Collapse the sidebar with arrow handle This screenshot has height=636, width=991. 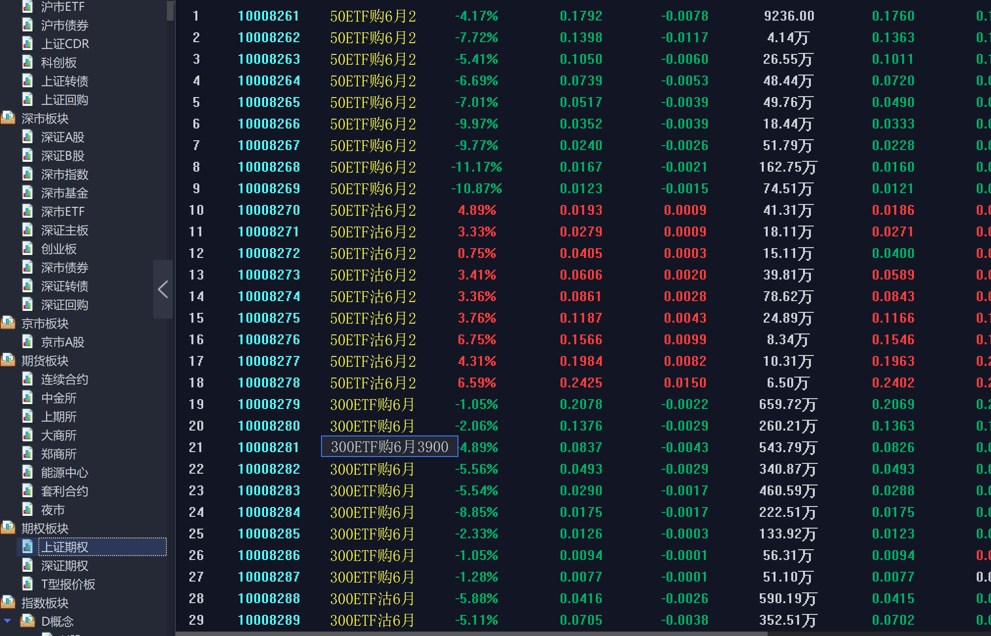[x=163, y=289]
